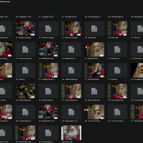Select the 25 - Words, Music and video thumbnail

click(71, 91)
